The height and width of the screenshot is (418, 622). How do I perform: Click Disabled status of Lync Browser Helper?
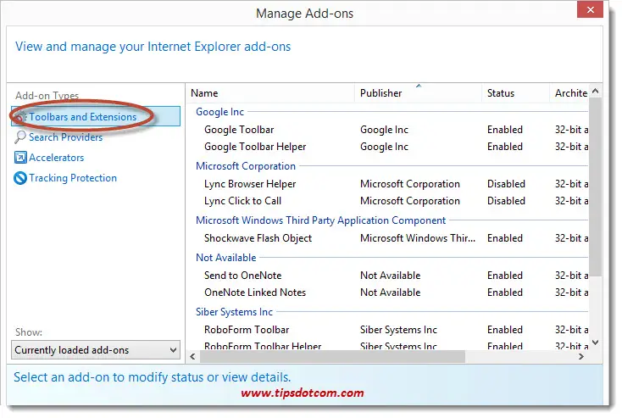(506, 184)
